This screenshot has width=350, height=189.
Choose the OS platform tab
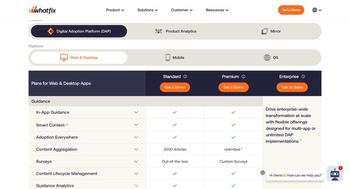271,58
